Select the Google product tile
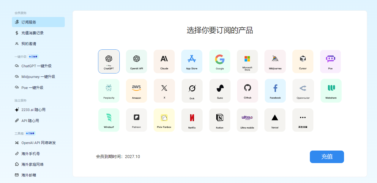Viewport: 377px width, 183px height. 220,61
